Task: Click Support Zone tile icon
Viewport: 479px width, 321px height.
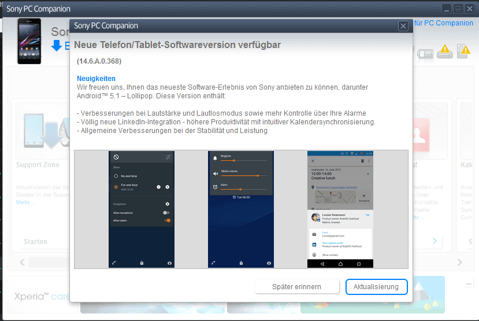Action: pos(47,131)
